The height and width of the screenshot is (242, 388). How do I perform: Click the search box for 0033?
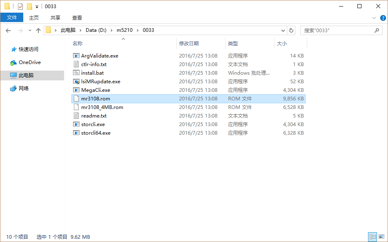pyautogui.click(x=337, y=30)
